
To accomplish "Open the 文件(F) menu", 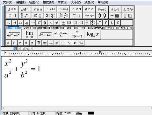I will (x=7, y=2).
